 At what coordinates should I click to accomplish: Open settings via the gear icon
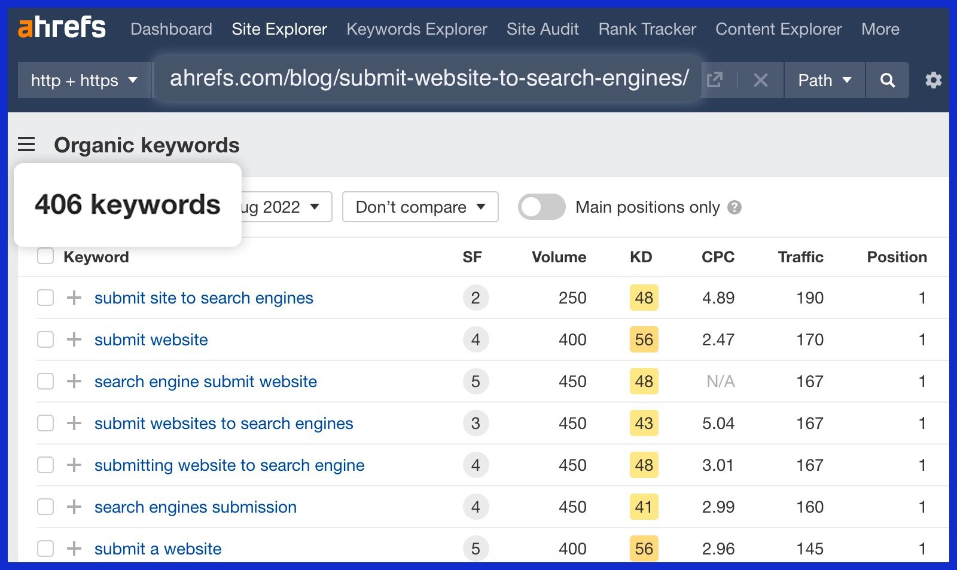932,79
